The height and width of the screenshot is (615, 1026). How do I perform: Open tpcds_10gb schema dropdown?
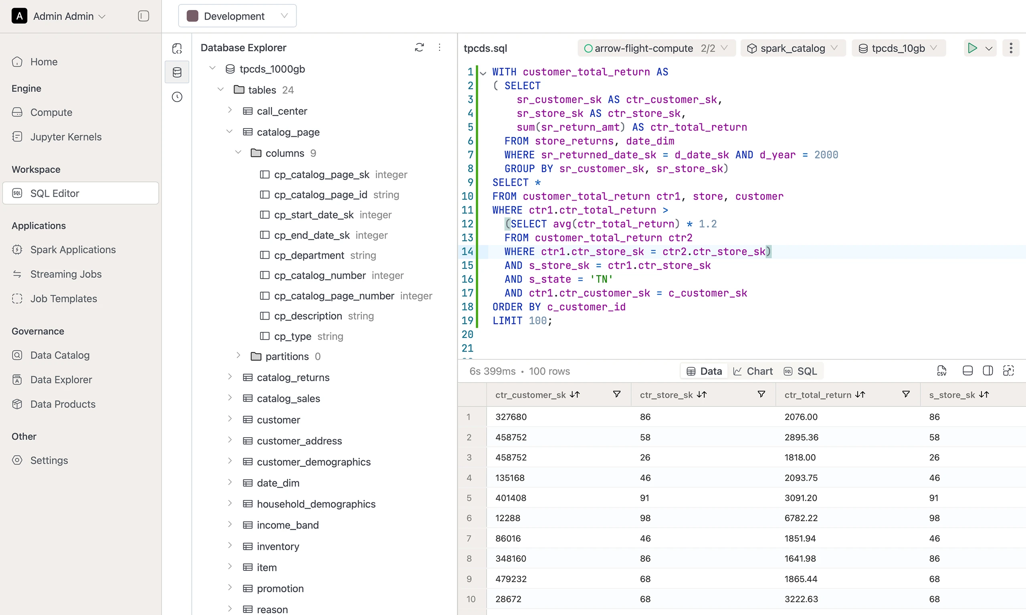[x=898, y=48]
